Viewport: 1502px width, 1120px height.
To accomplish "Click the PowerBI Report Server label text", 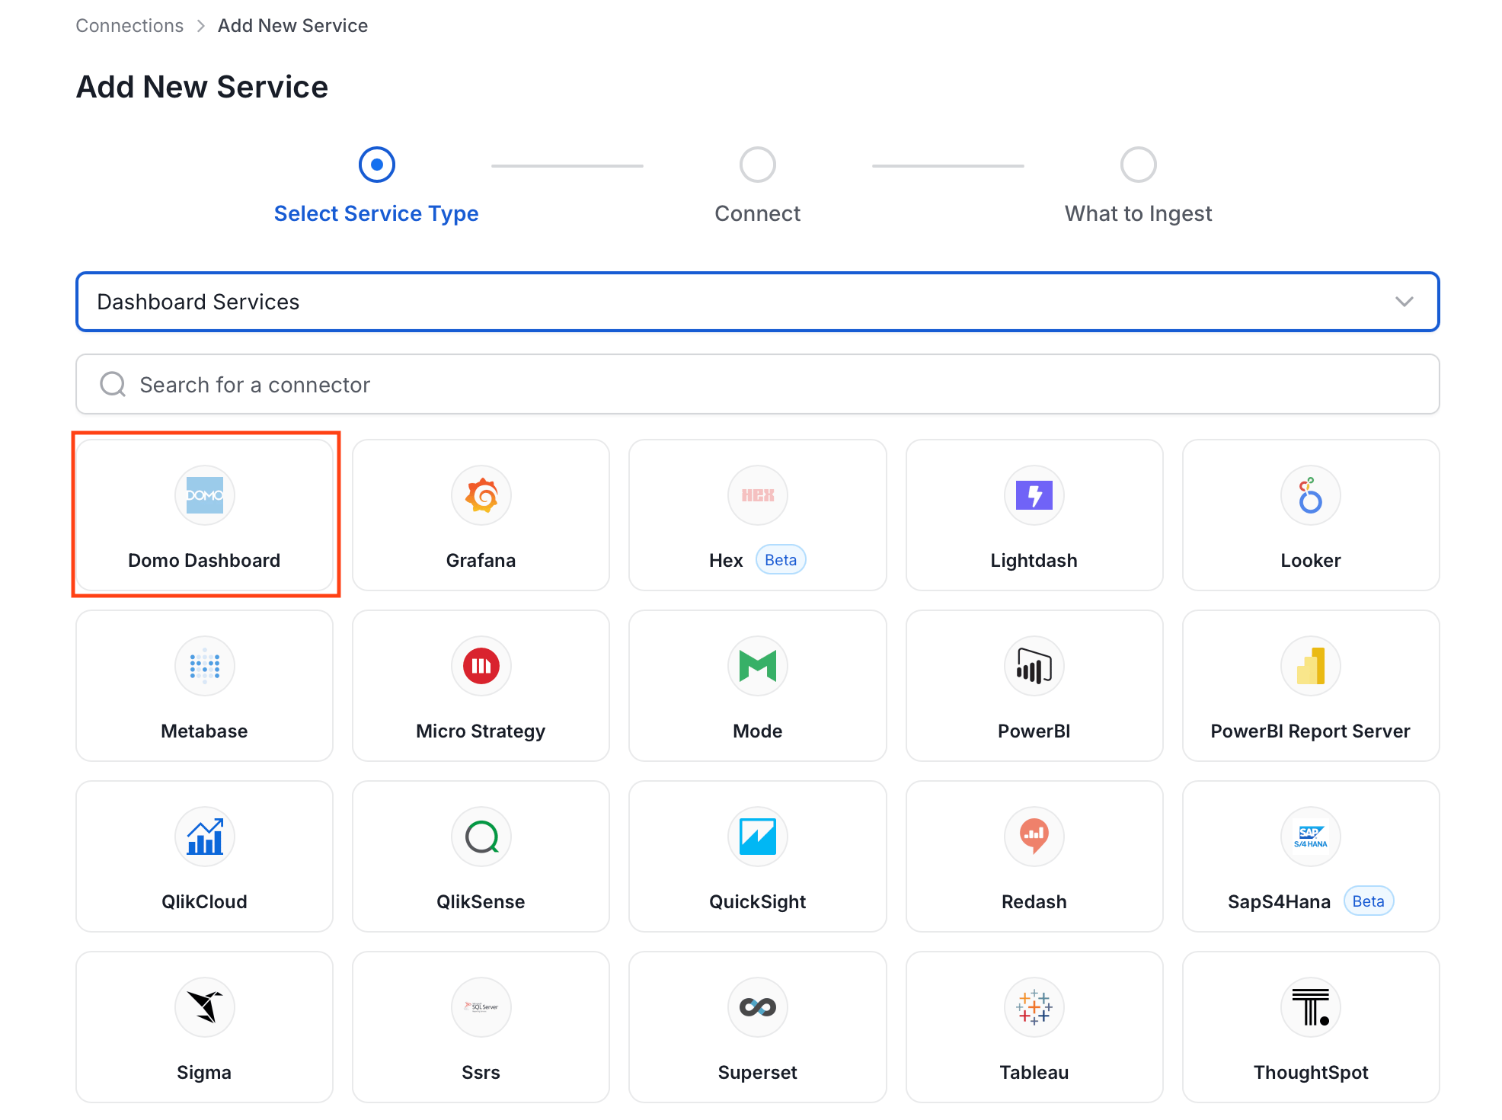I will tap(1310, 731).
